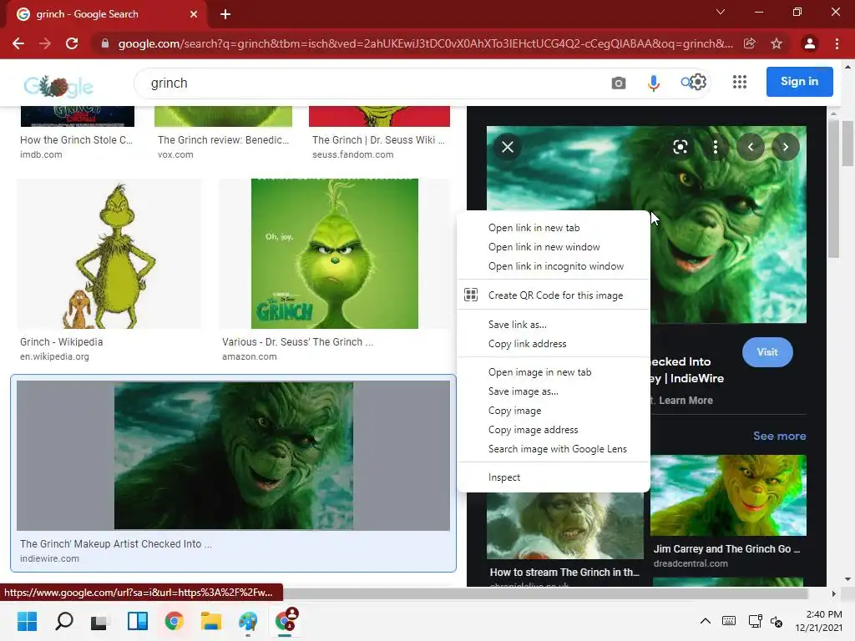
Task: Open Google apps grid
Action: (x=740, y=82)
